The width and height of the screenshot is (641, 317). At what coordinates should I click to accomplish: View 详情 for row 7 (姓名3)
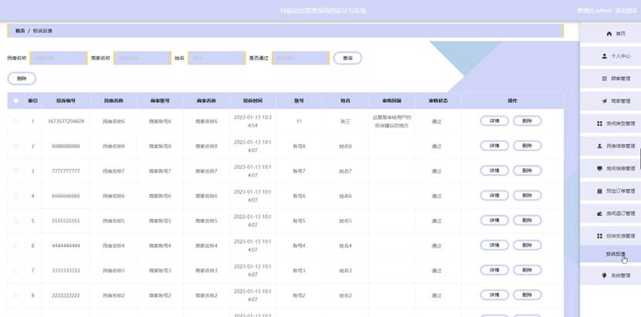(494, 271)
